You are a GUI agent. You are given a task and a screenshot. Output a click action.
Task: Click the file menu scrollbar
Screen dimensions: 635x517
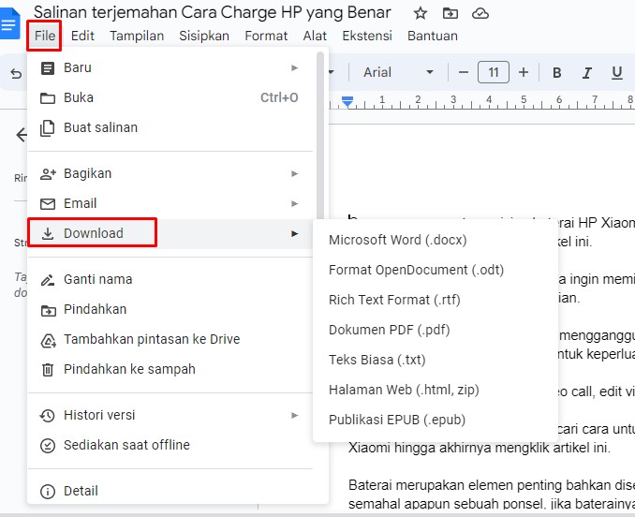click(x=320, y=136)
